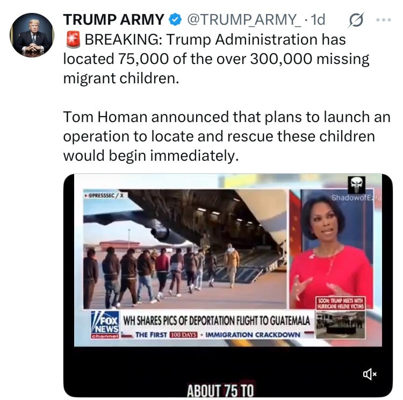Open the @TRUMP_ARMY_ handle link
This screenshot has height=400, width=403.
[x=244, y=19]
